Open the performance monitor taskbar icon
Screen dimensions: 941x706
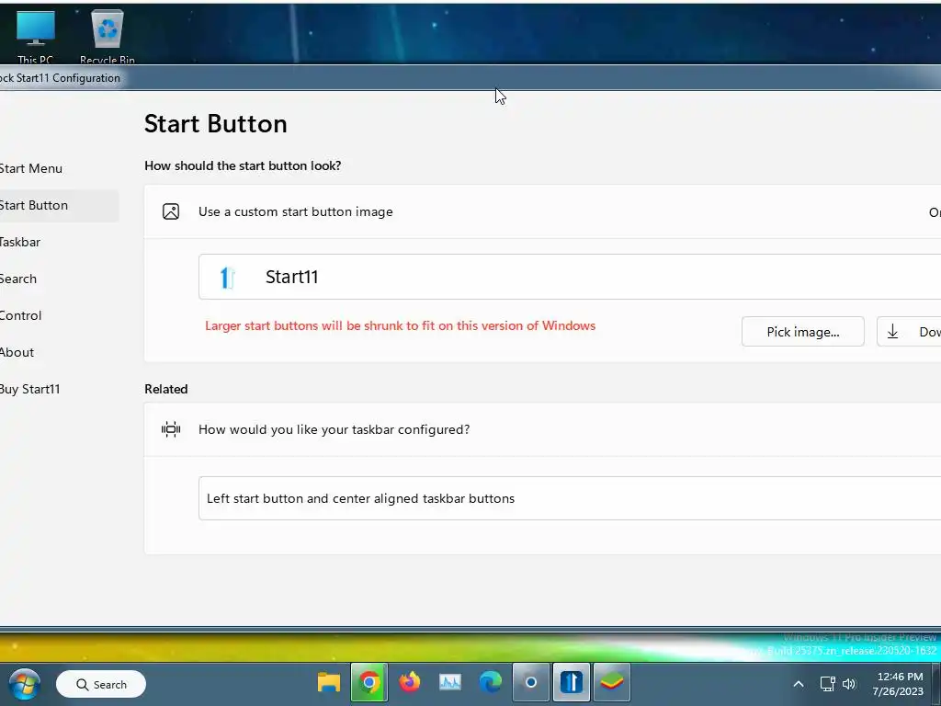(450, 683)
